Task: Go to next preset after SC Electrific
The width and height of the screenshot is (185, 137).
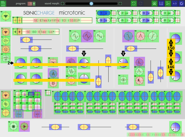Action: (x=20, y=20)
